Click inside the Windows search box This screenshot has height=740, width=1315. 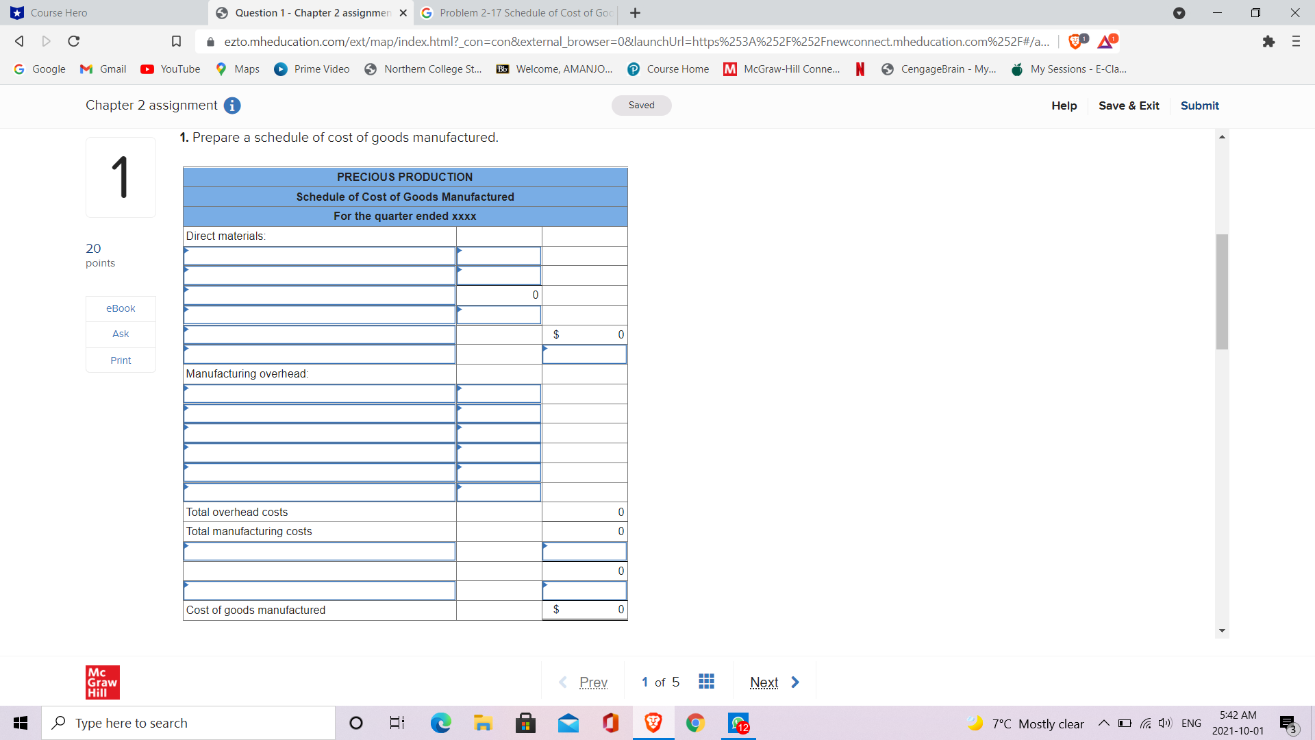[188, 722]
